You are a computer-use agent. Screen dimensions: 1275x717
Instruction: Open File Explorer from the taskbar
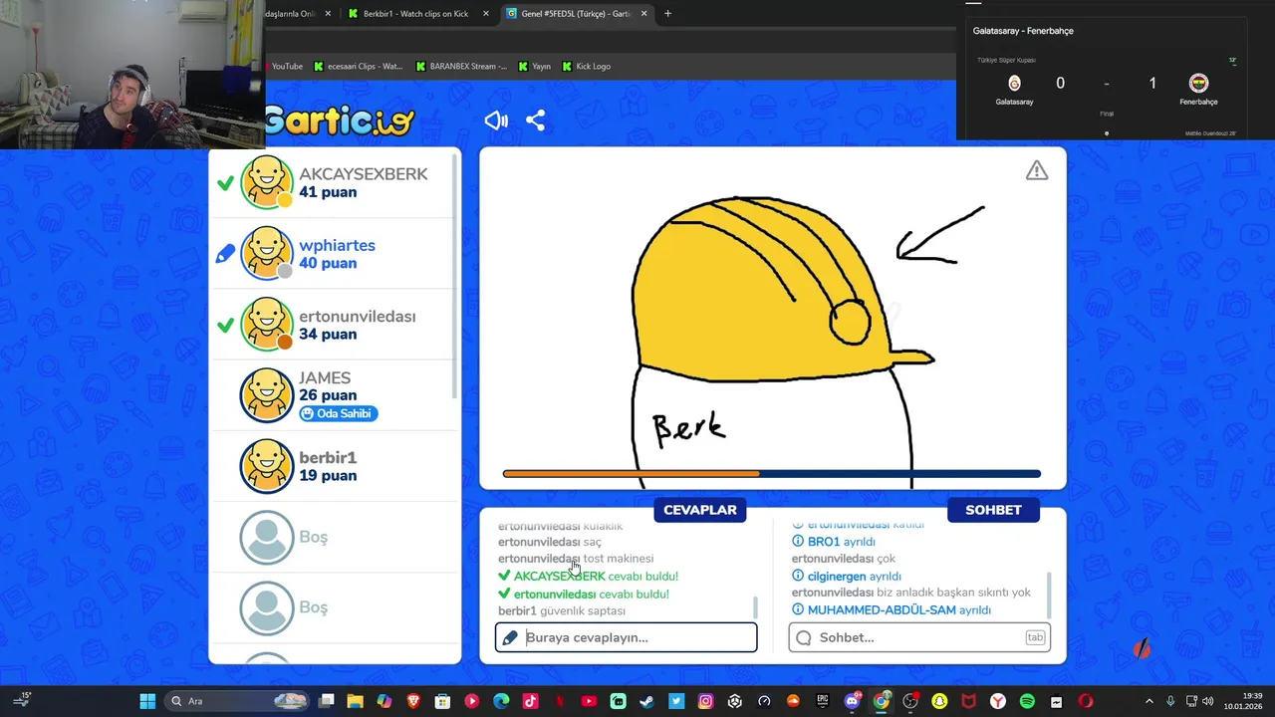click(x=355, y=701)
